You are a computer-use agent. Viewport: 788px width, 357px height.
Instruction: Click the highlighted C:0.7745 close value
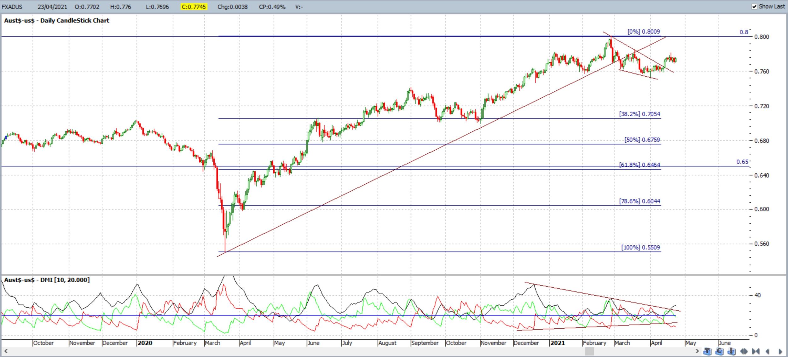[x=194, y=7]
